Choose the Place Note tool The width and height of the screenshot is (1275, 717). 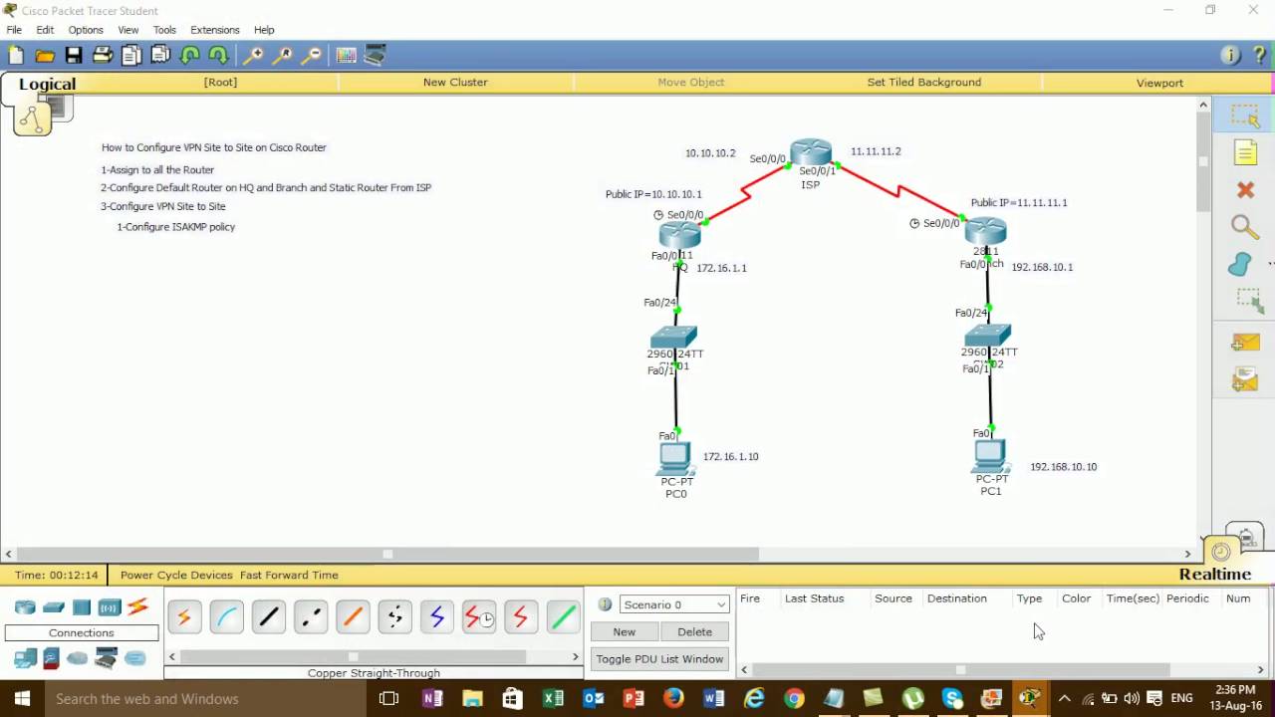pos(1245,152)
